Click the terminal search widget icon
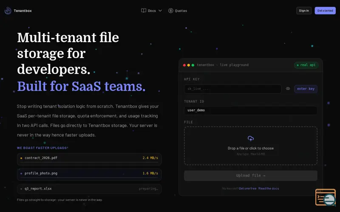This screenshot has width=340, height=212. 326,197
